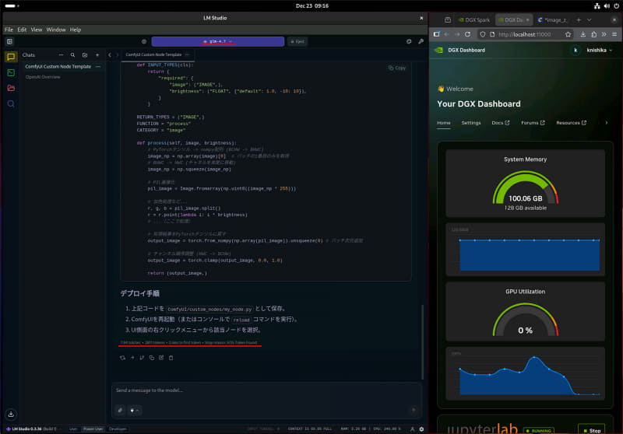The image size is (623, 434).
Task: Reload the browser page
Action: 468,34
